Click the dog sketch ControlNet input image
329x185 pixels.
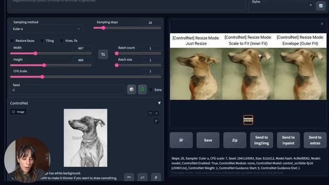(85, 138)
